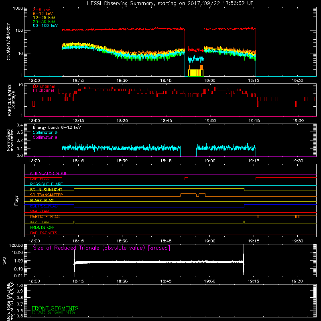Viewport: 321px width, 321px height.
Task: Click the ECLIPSE_FLAG label
Action: (x=44, y=206)
